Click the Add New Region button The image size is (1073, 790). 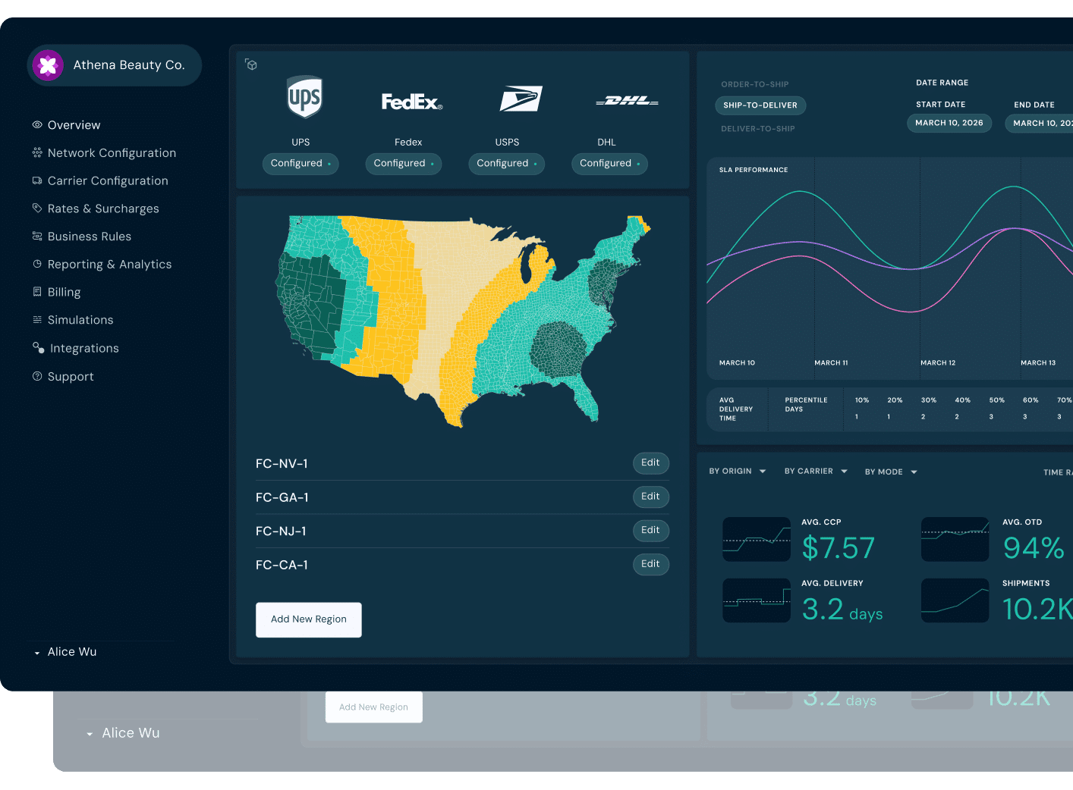pos(308,619)
